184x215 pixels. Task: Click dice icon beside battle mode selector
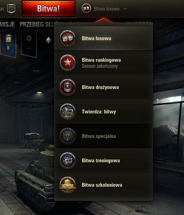tap(86, 8)
